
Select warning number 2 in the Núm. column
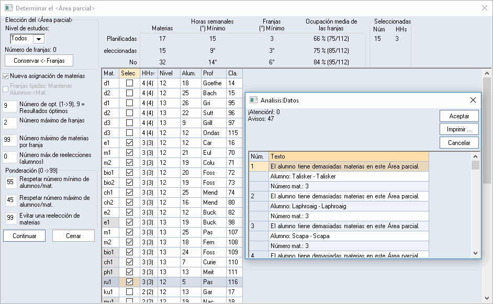pyautogui.click(x=259, y=196)
